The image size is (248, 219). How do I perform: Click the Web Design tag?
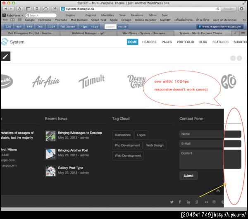point(155,145)
